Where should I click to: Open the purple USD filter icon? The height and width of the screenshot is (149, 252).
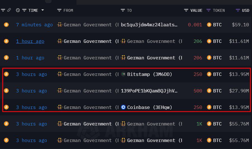click(x=238, y=10)
